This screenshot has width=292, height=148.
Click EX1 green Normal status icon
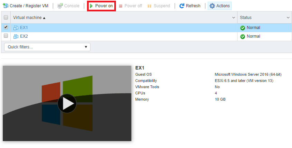pyautogui.click(x=242, y=28)
